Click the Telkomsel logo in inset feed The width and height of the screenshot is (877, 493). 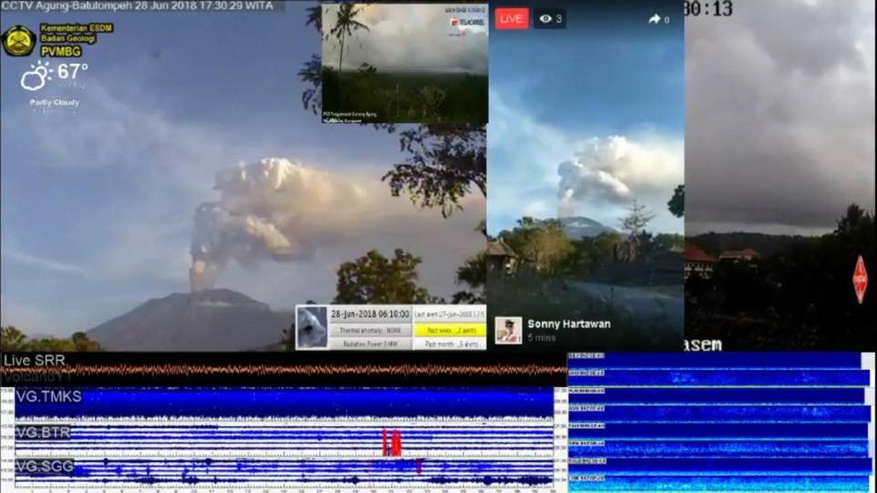467,22
